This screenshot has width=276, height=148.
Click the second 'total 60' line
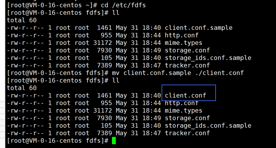click(x=22, y=88)
